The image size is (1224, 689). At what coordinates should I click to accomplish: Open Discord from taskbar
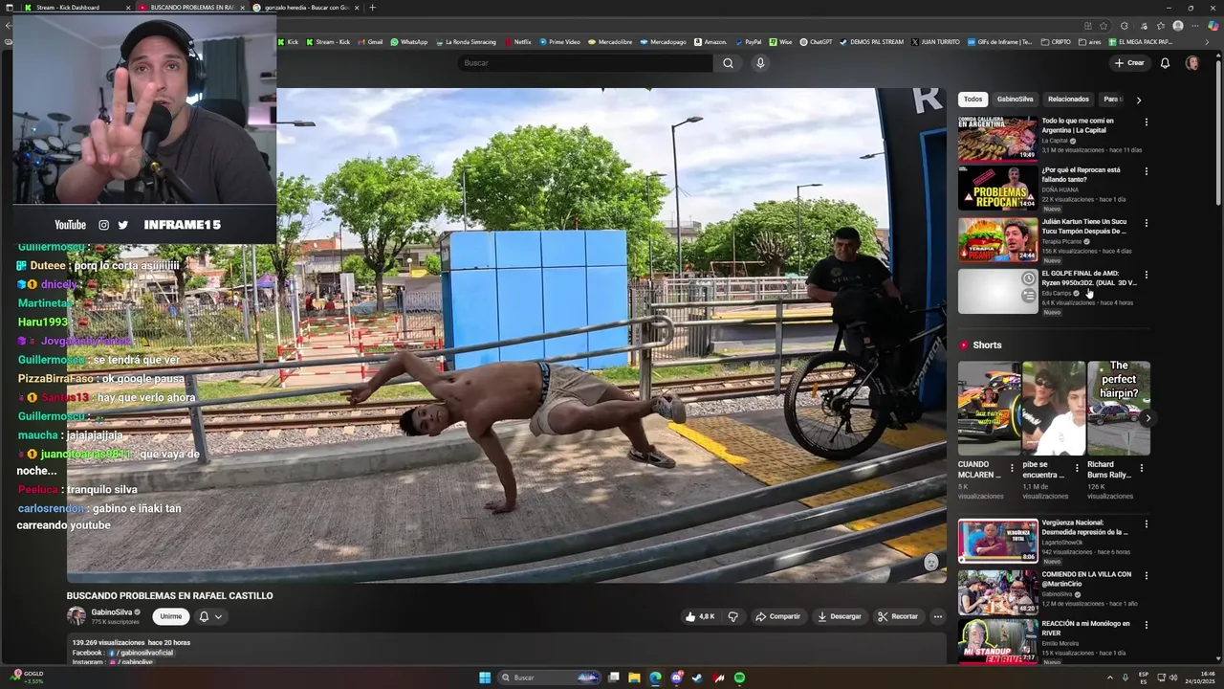point(677,678)
